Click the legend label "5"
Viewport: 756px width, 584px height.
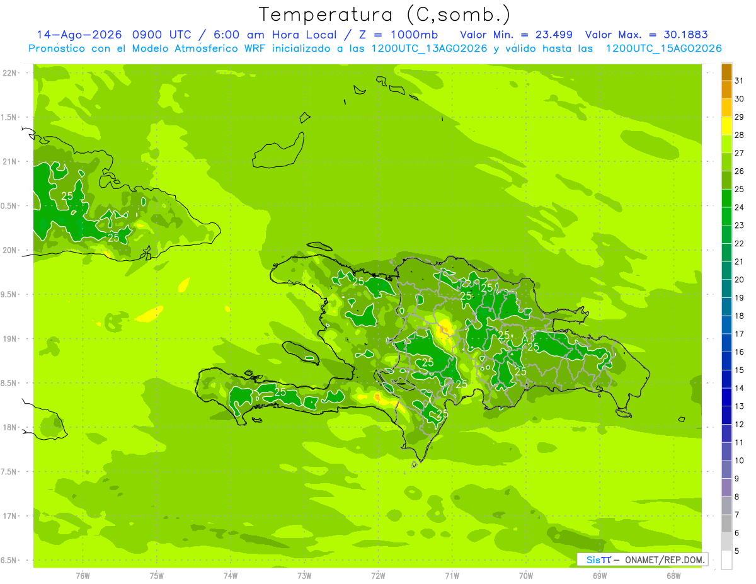pyautogui.click(x=737, y=551)
